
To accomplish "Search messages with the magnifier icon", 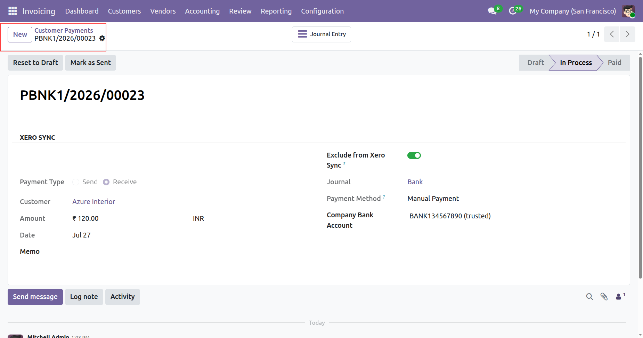I will [x=589, y=297].
